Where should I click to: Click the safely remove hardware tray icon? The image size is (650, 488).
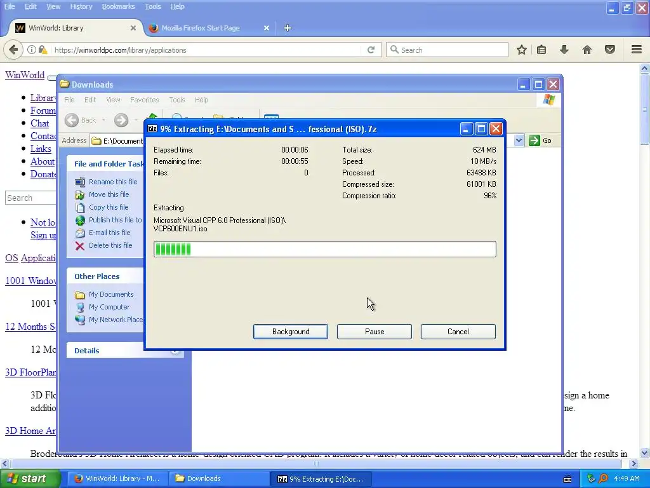point(591,478)
